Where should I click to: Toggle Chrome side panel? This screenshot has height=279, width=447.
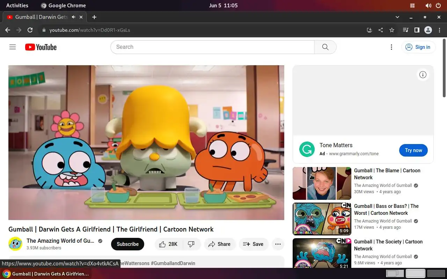pyautogui.click(x=417, y=30)
